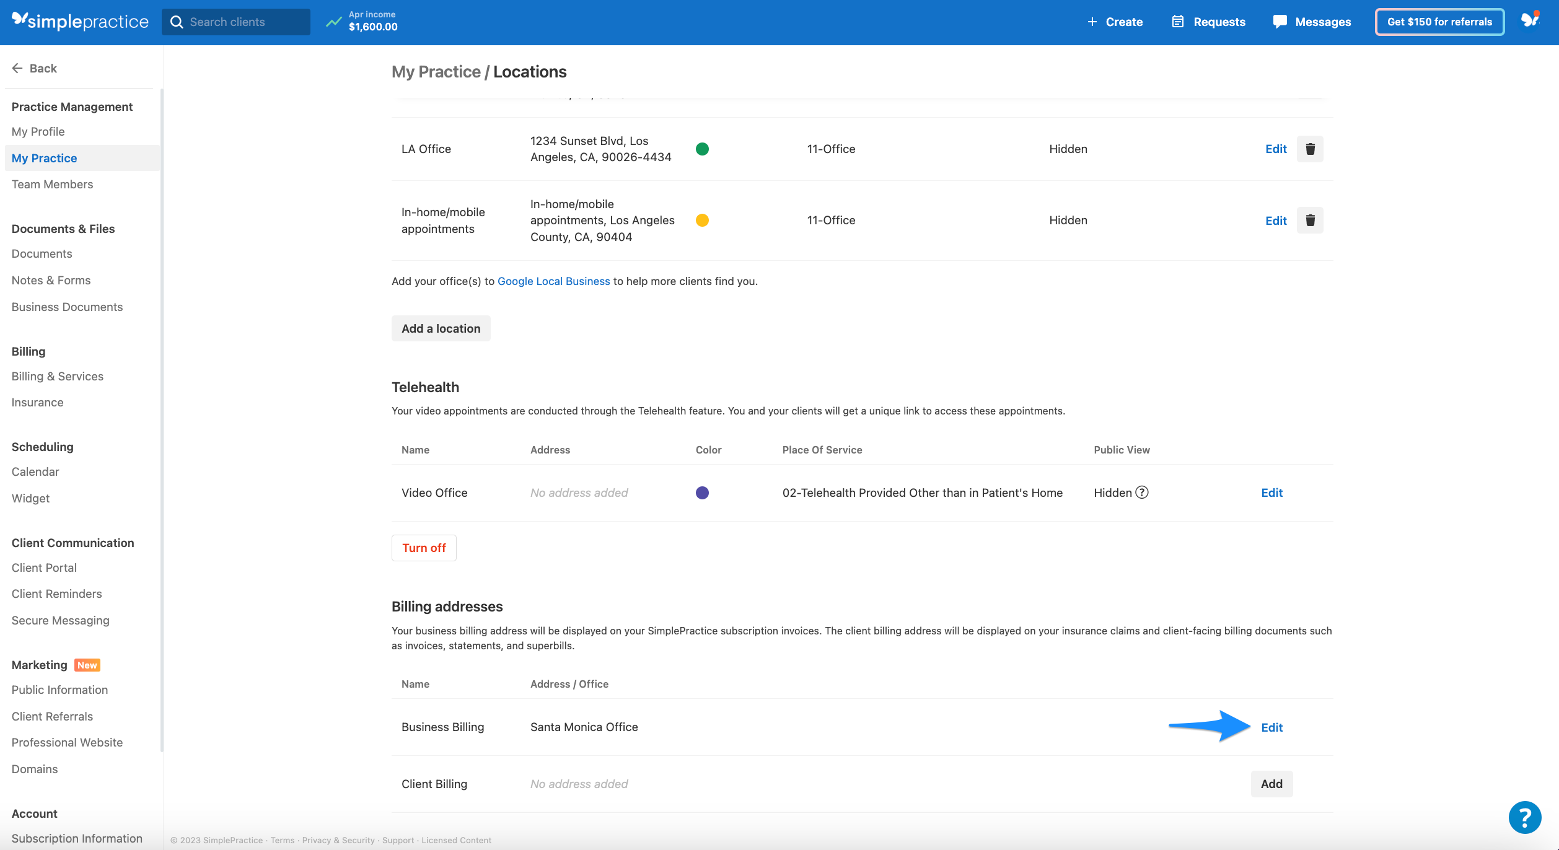The image size is (1559, 850).
Task: Go Back in settings sidebar
Action: point(35,68)
